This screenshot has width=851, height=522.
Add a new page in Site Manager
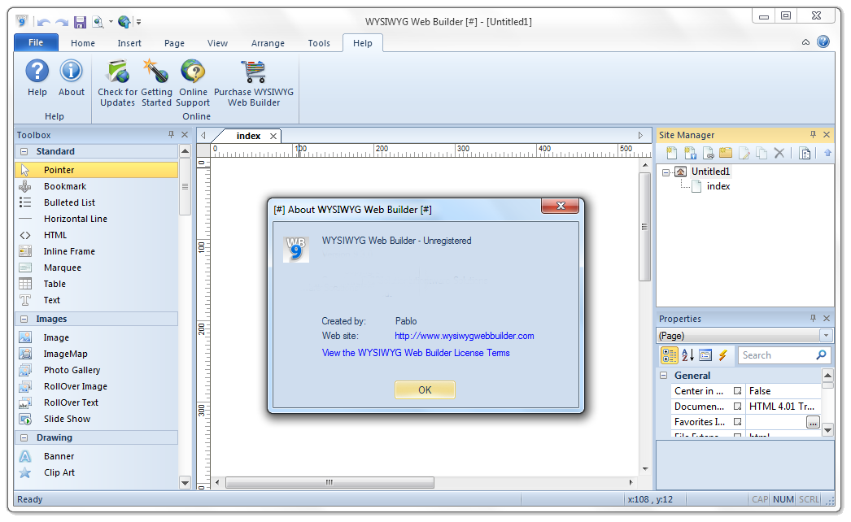tap(672, 153)
